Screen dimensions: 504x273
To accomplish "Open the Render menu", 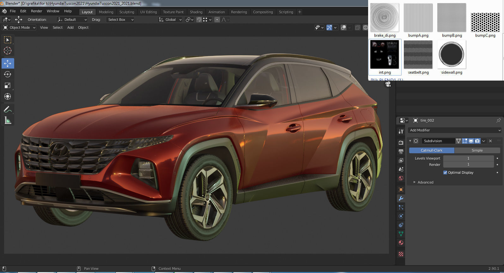I will point(37,11).
